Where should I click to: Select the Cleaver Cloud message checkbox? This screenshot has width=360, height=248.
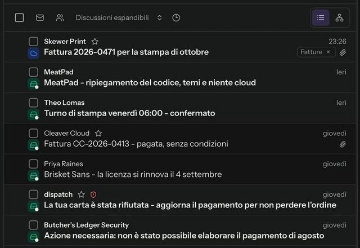pyautogui.click(x=34, y=133)
